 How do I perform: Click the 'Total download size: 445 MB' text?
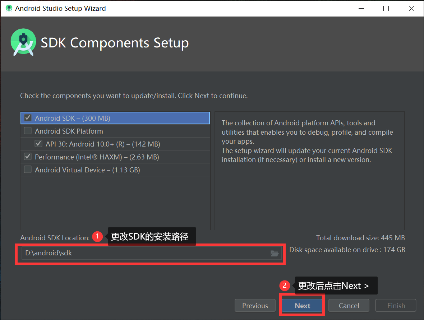click(360, 238)
